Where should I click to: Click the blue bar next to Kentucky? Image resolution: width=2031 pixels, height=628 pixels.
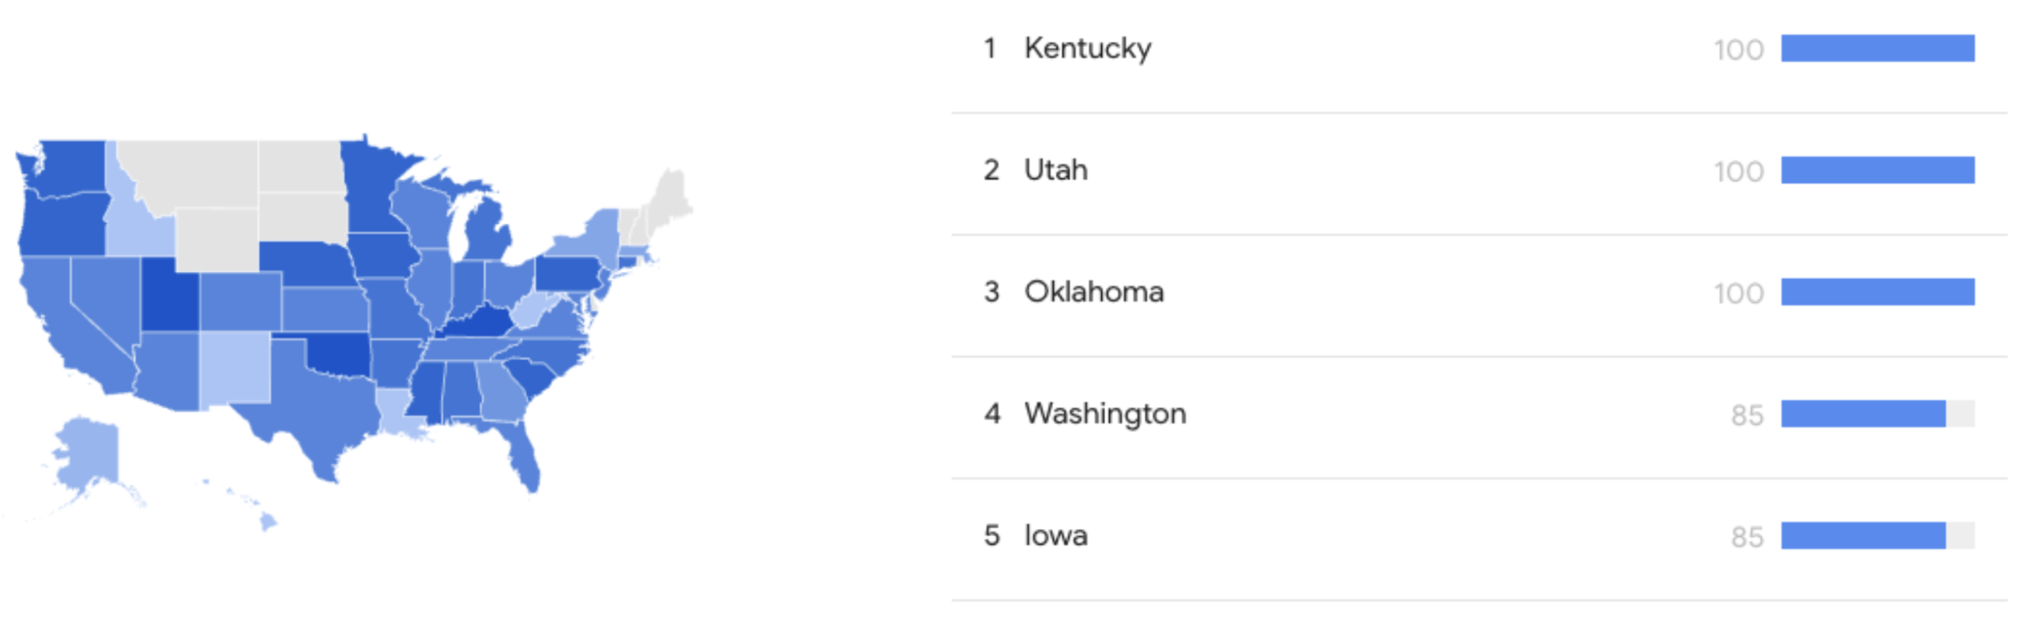click(x=1877, y=48)
